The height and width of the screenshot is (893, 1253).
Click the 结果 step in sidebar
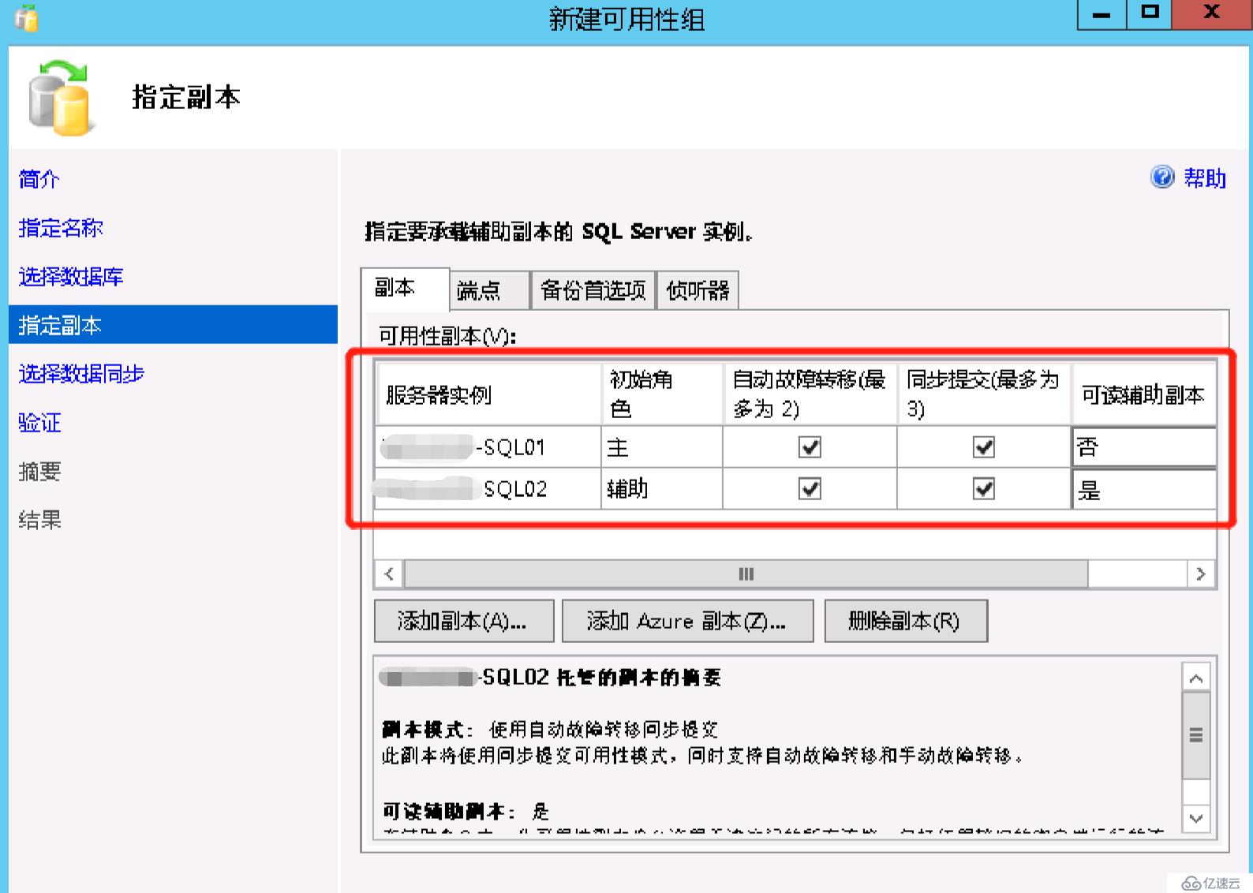pos(39,520)
